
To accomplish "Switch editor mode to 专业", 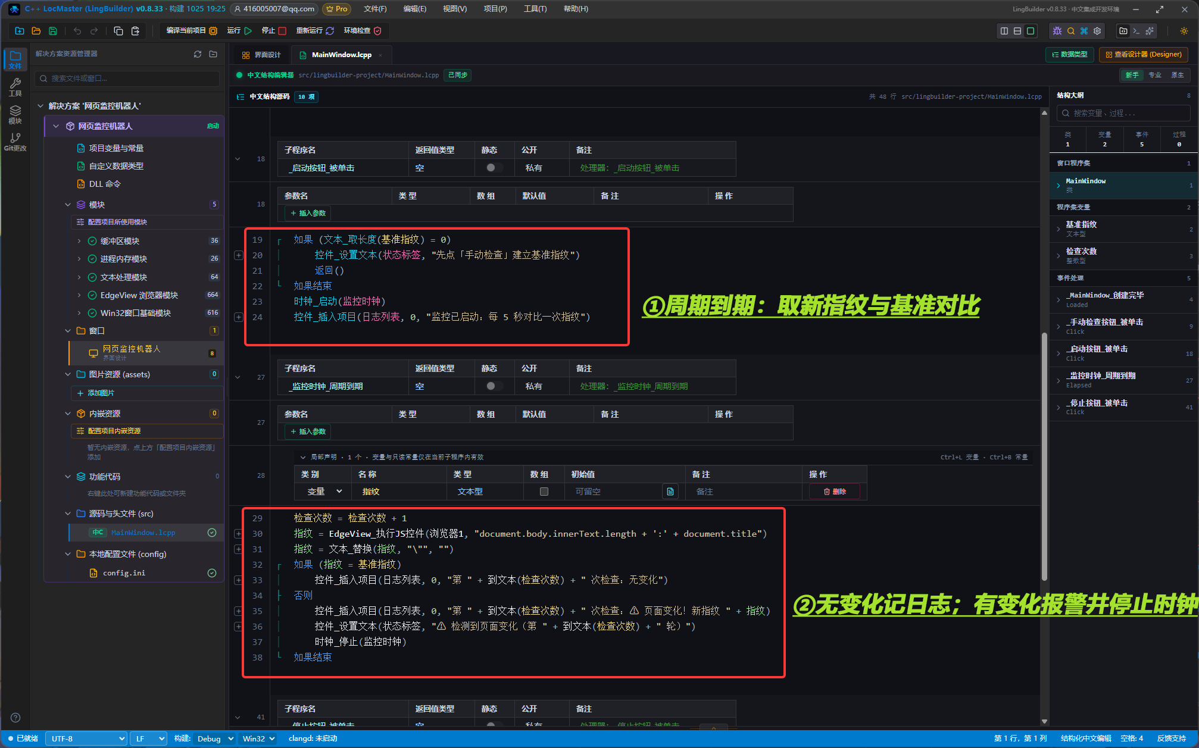I will click(x=1155, y=75).
